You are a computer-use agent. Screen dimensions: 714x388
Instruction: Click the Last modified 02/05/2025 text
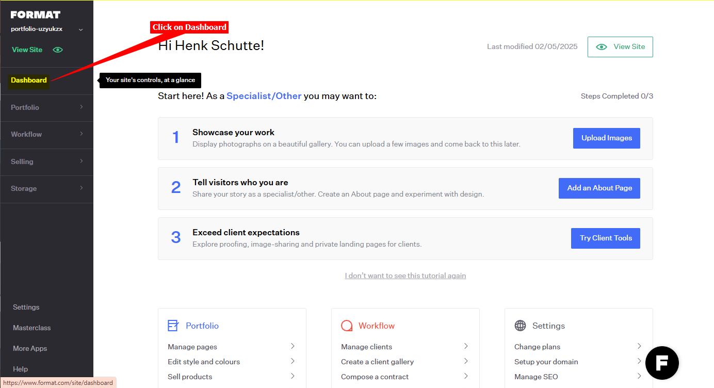[x=532, y=46]
